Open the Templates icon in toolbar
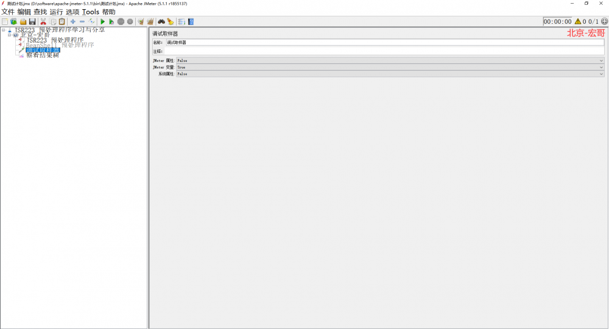609x329 pixels. click(13, 22)
